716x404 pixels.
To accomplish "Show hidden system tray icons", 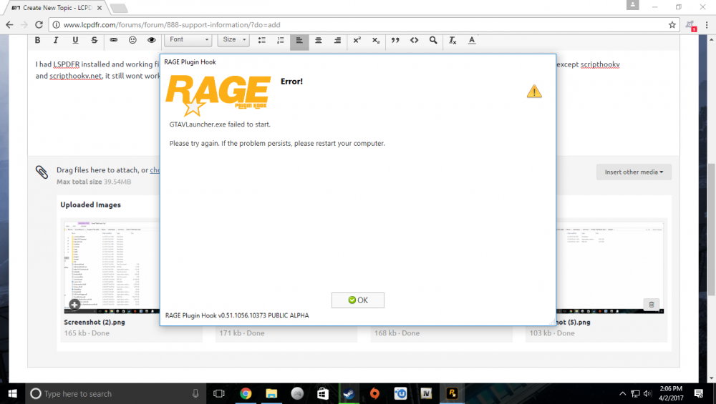I will [622, 393].
